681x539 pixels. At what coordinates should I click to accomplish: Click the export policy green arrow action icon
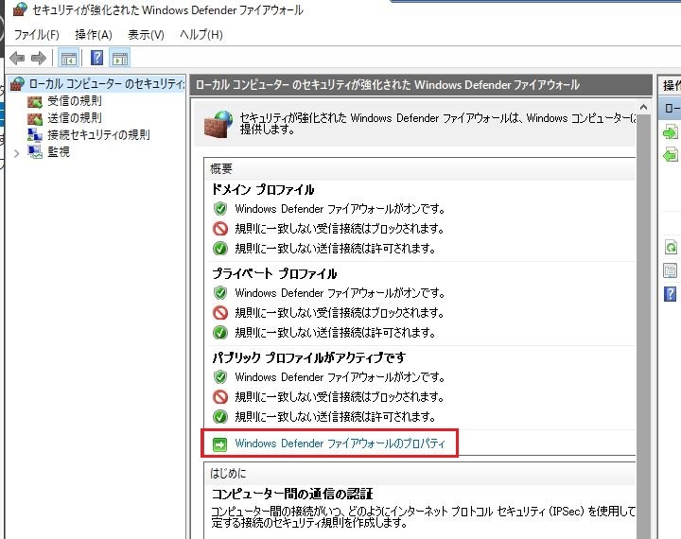[x=671, y=155]
